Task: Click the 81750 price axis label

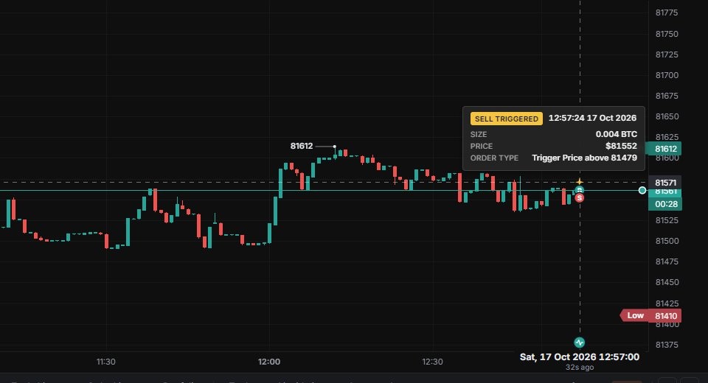Action: point(667,34)
